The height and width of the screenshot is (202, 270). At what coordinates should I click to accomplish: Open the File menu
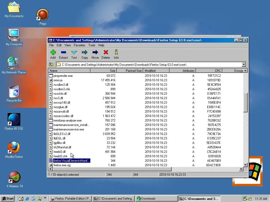51,45
